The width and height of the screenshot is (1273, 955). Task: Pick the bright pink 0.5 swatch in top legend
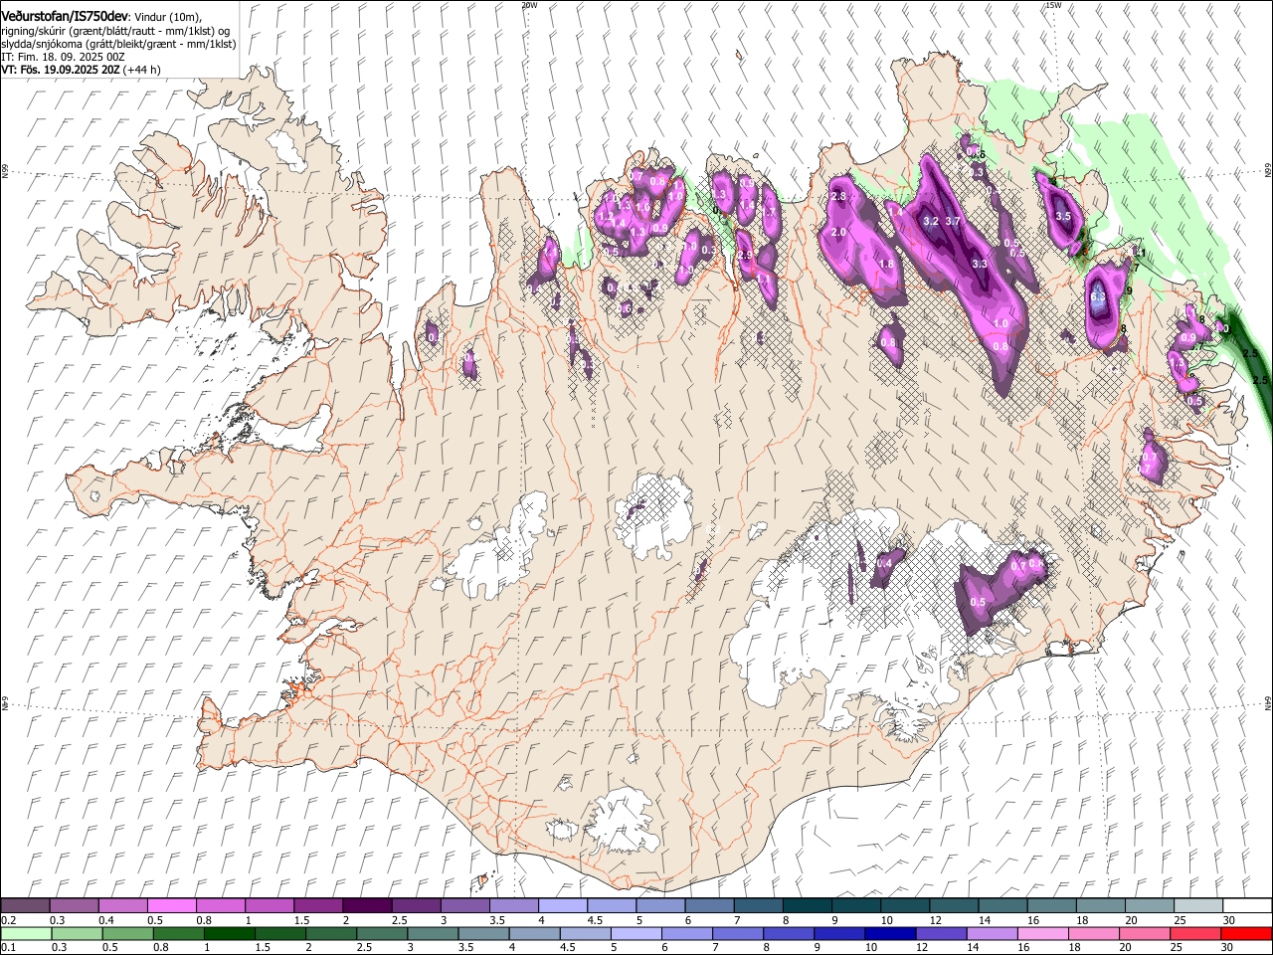[x=171, y=906]
